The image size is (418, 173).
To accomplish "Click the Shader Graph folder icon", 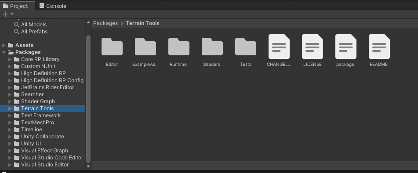I will pyautogui.click(x=17, y=101).
